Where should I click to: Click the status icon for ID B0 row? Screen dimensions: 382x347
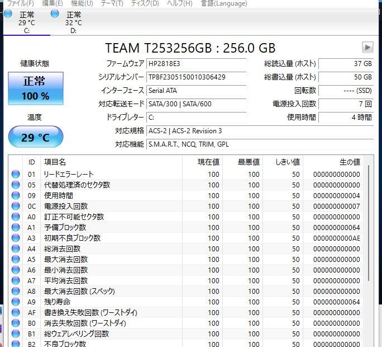click(16, 323)
